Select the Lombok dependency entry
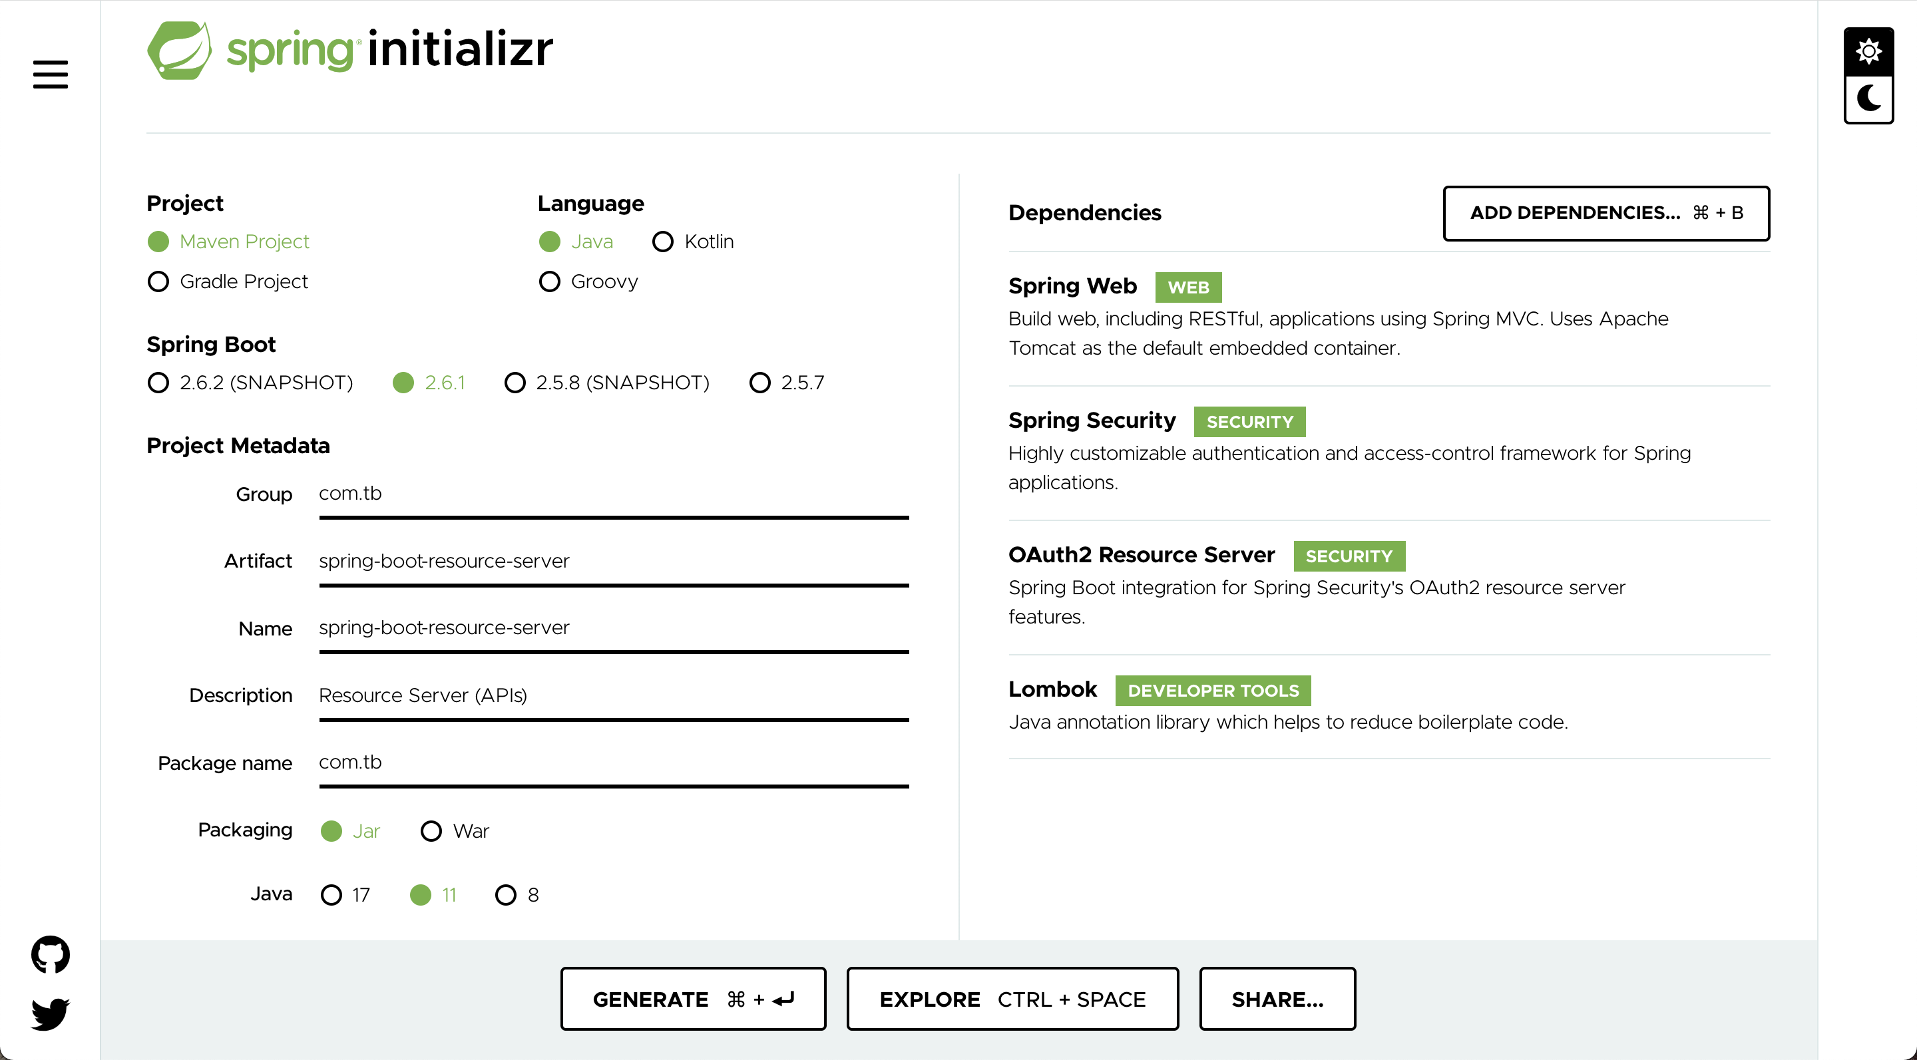The height and width of the screenshot is (1060, 1917). [x=1388, y=705]
